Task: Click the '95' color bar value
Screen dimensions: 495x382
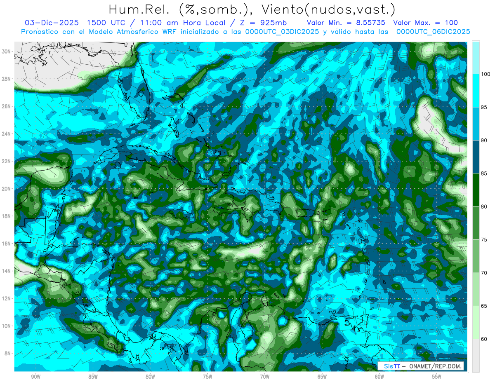Action: 485,108
